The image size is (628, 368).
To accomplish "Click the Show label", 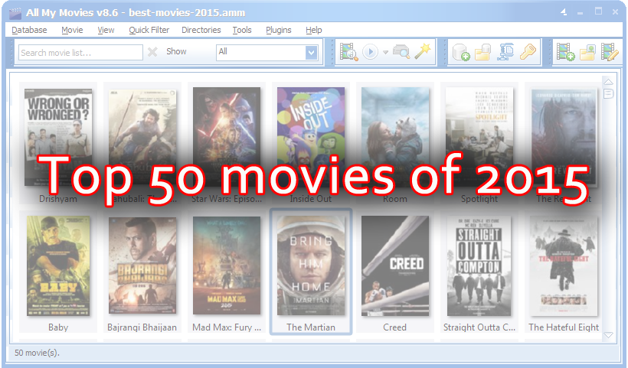I will coord(176,51).
